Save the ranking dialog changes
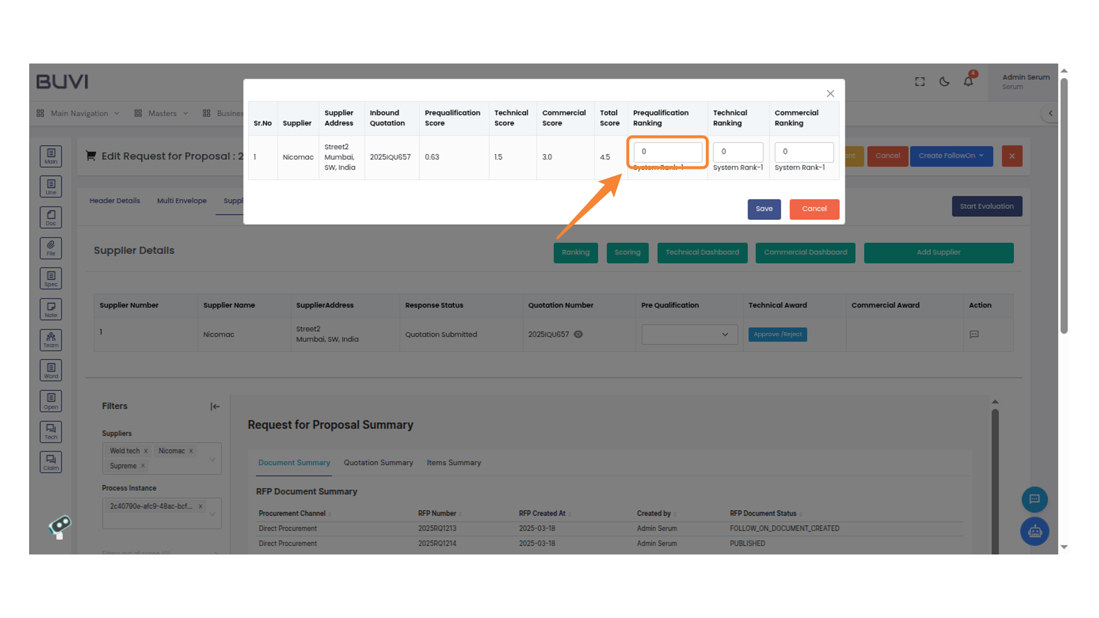1099x618 pixels. pos(764,209)
